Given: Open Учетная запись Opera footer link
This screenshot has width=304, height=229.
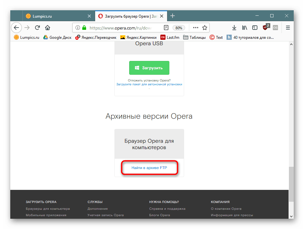Looking at the screenshot, I should click(x=105, y=215).
